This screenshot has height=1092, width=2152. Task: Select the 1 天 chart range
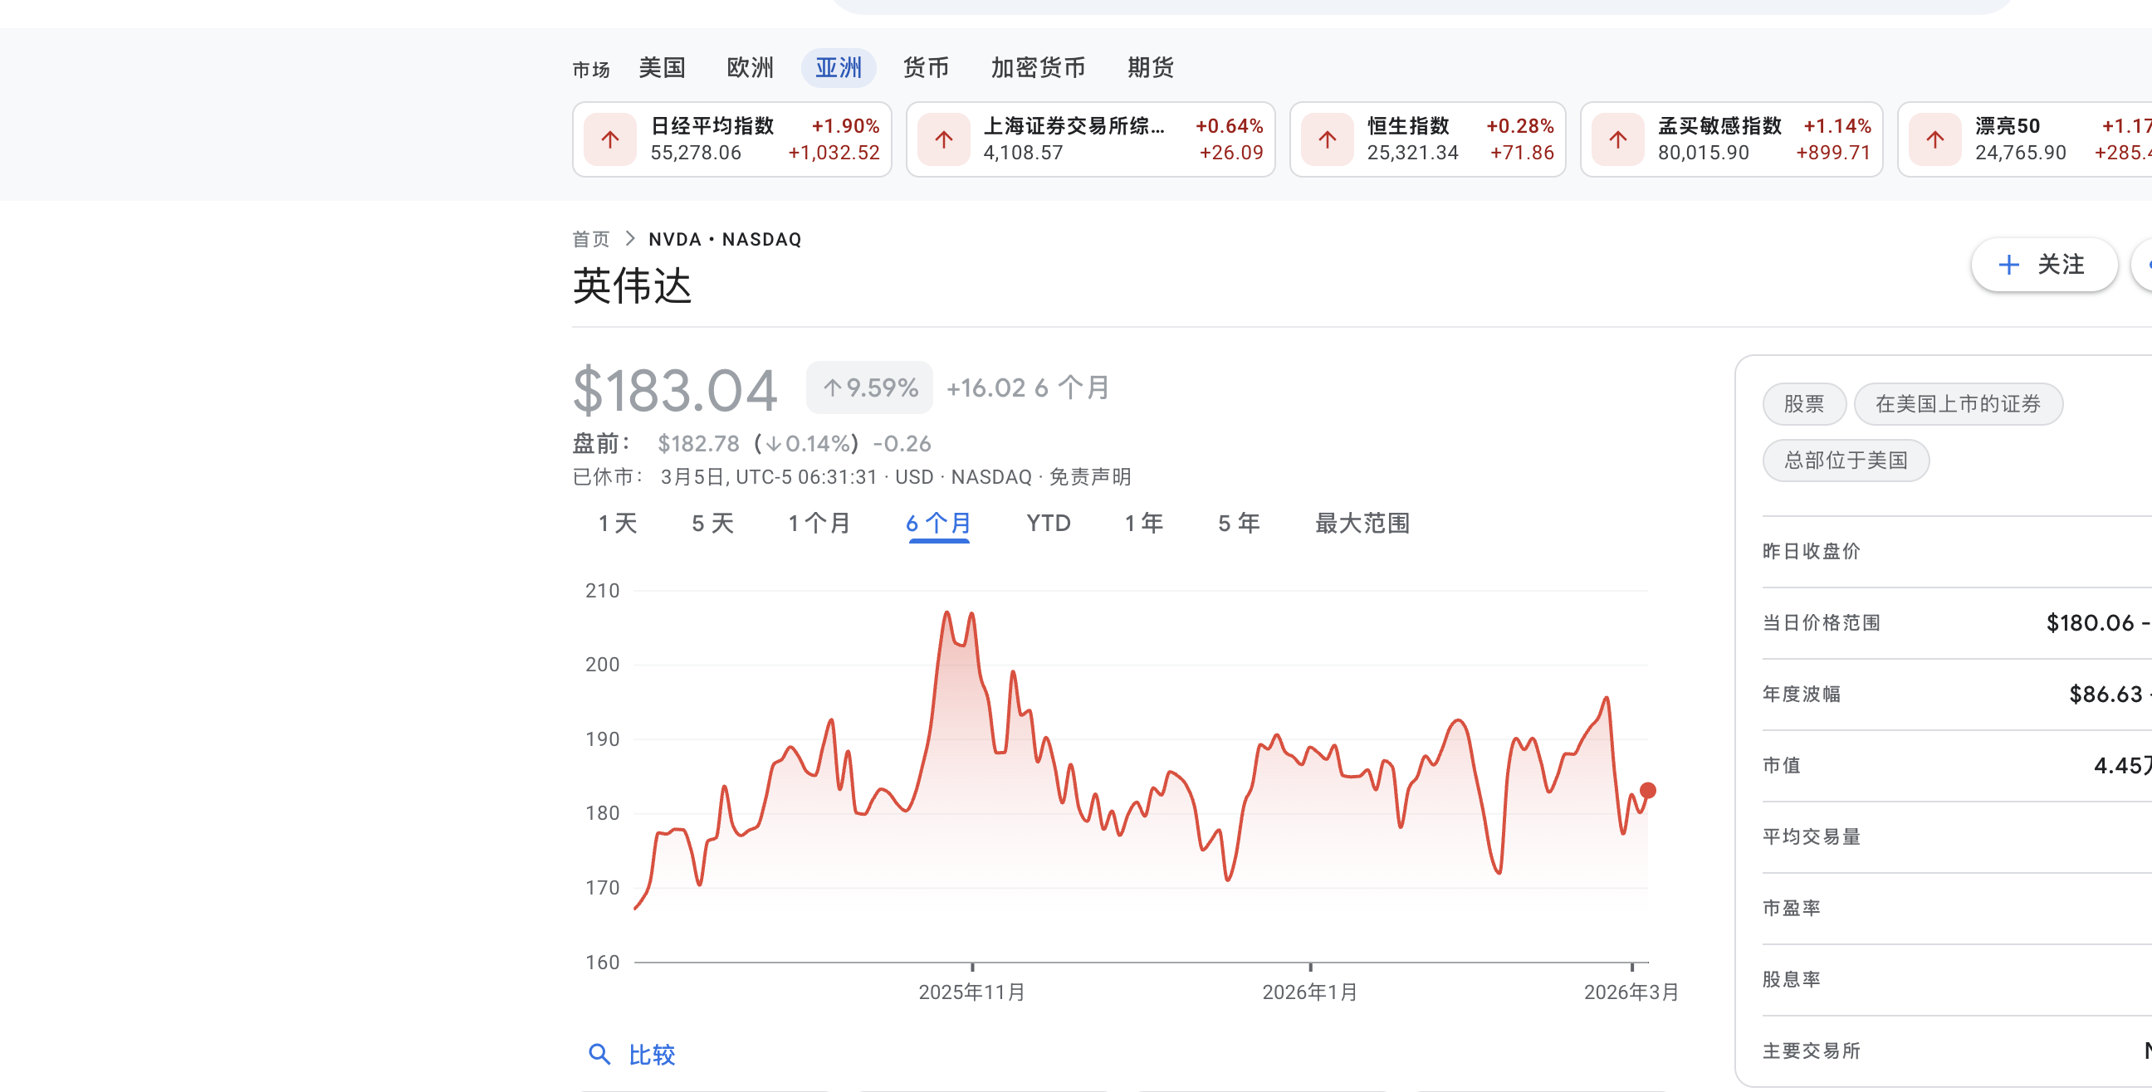618,524
